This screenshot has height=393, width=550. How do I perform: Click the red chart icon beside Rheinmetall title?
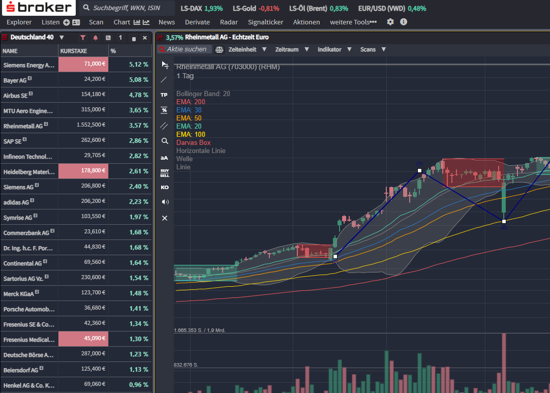point(160,37)
